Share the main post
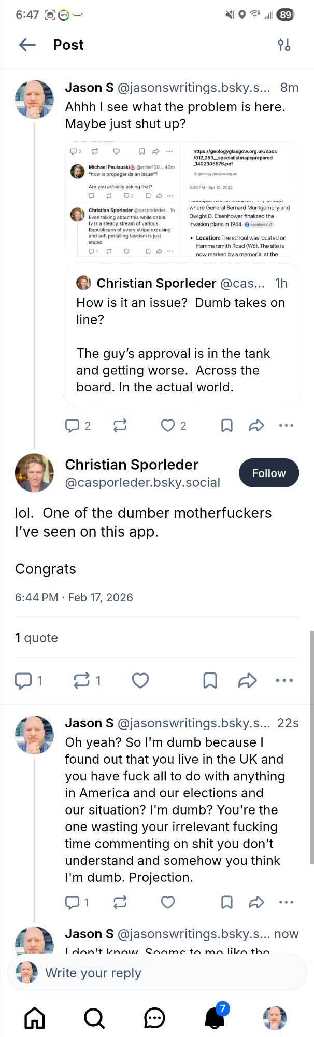This screenshot has width=314, height=1037. pyautogui.click(x=247, y=680)
